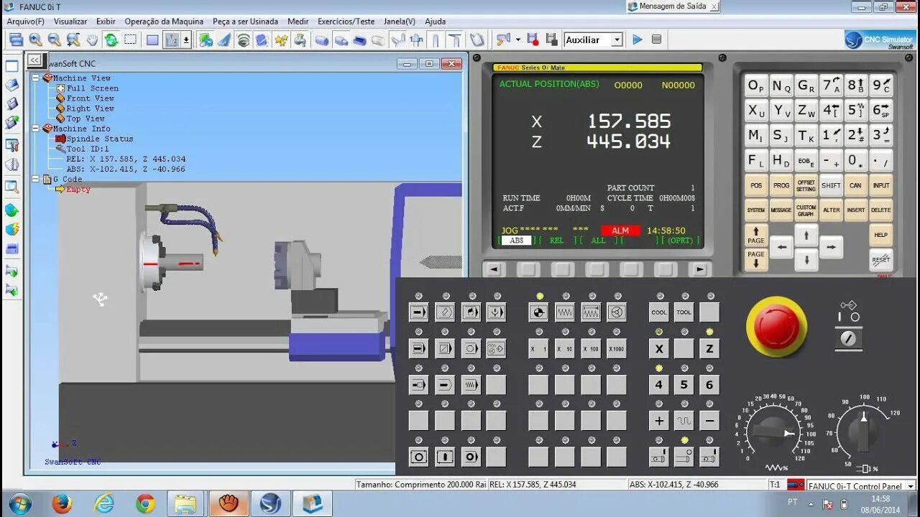Click the PAGE down key on keypad

pos(756,259)
